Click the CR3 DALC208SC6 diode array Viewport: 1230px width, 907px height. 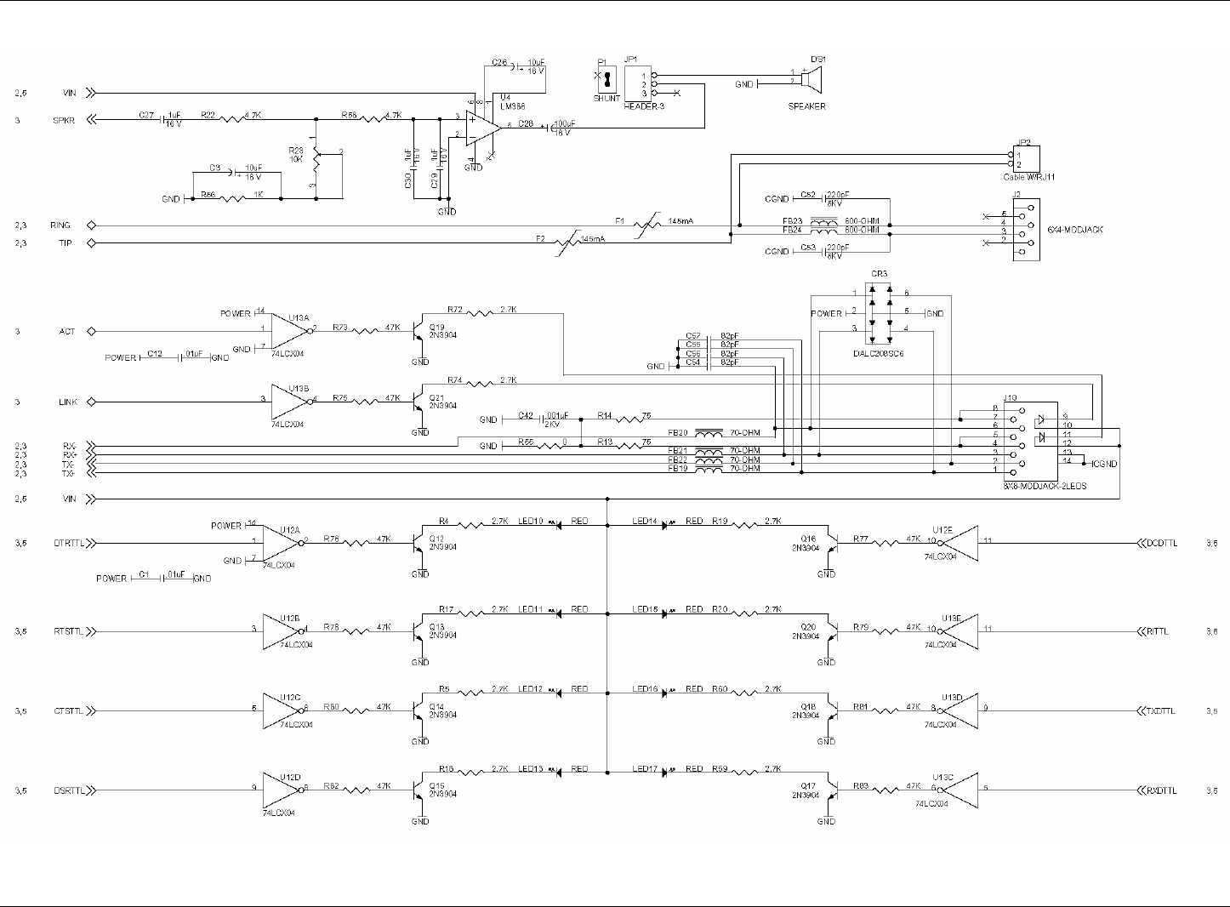[880, 312]
